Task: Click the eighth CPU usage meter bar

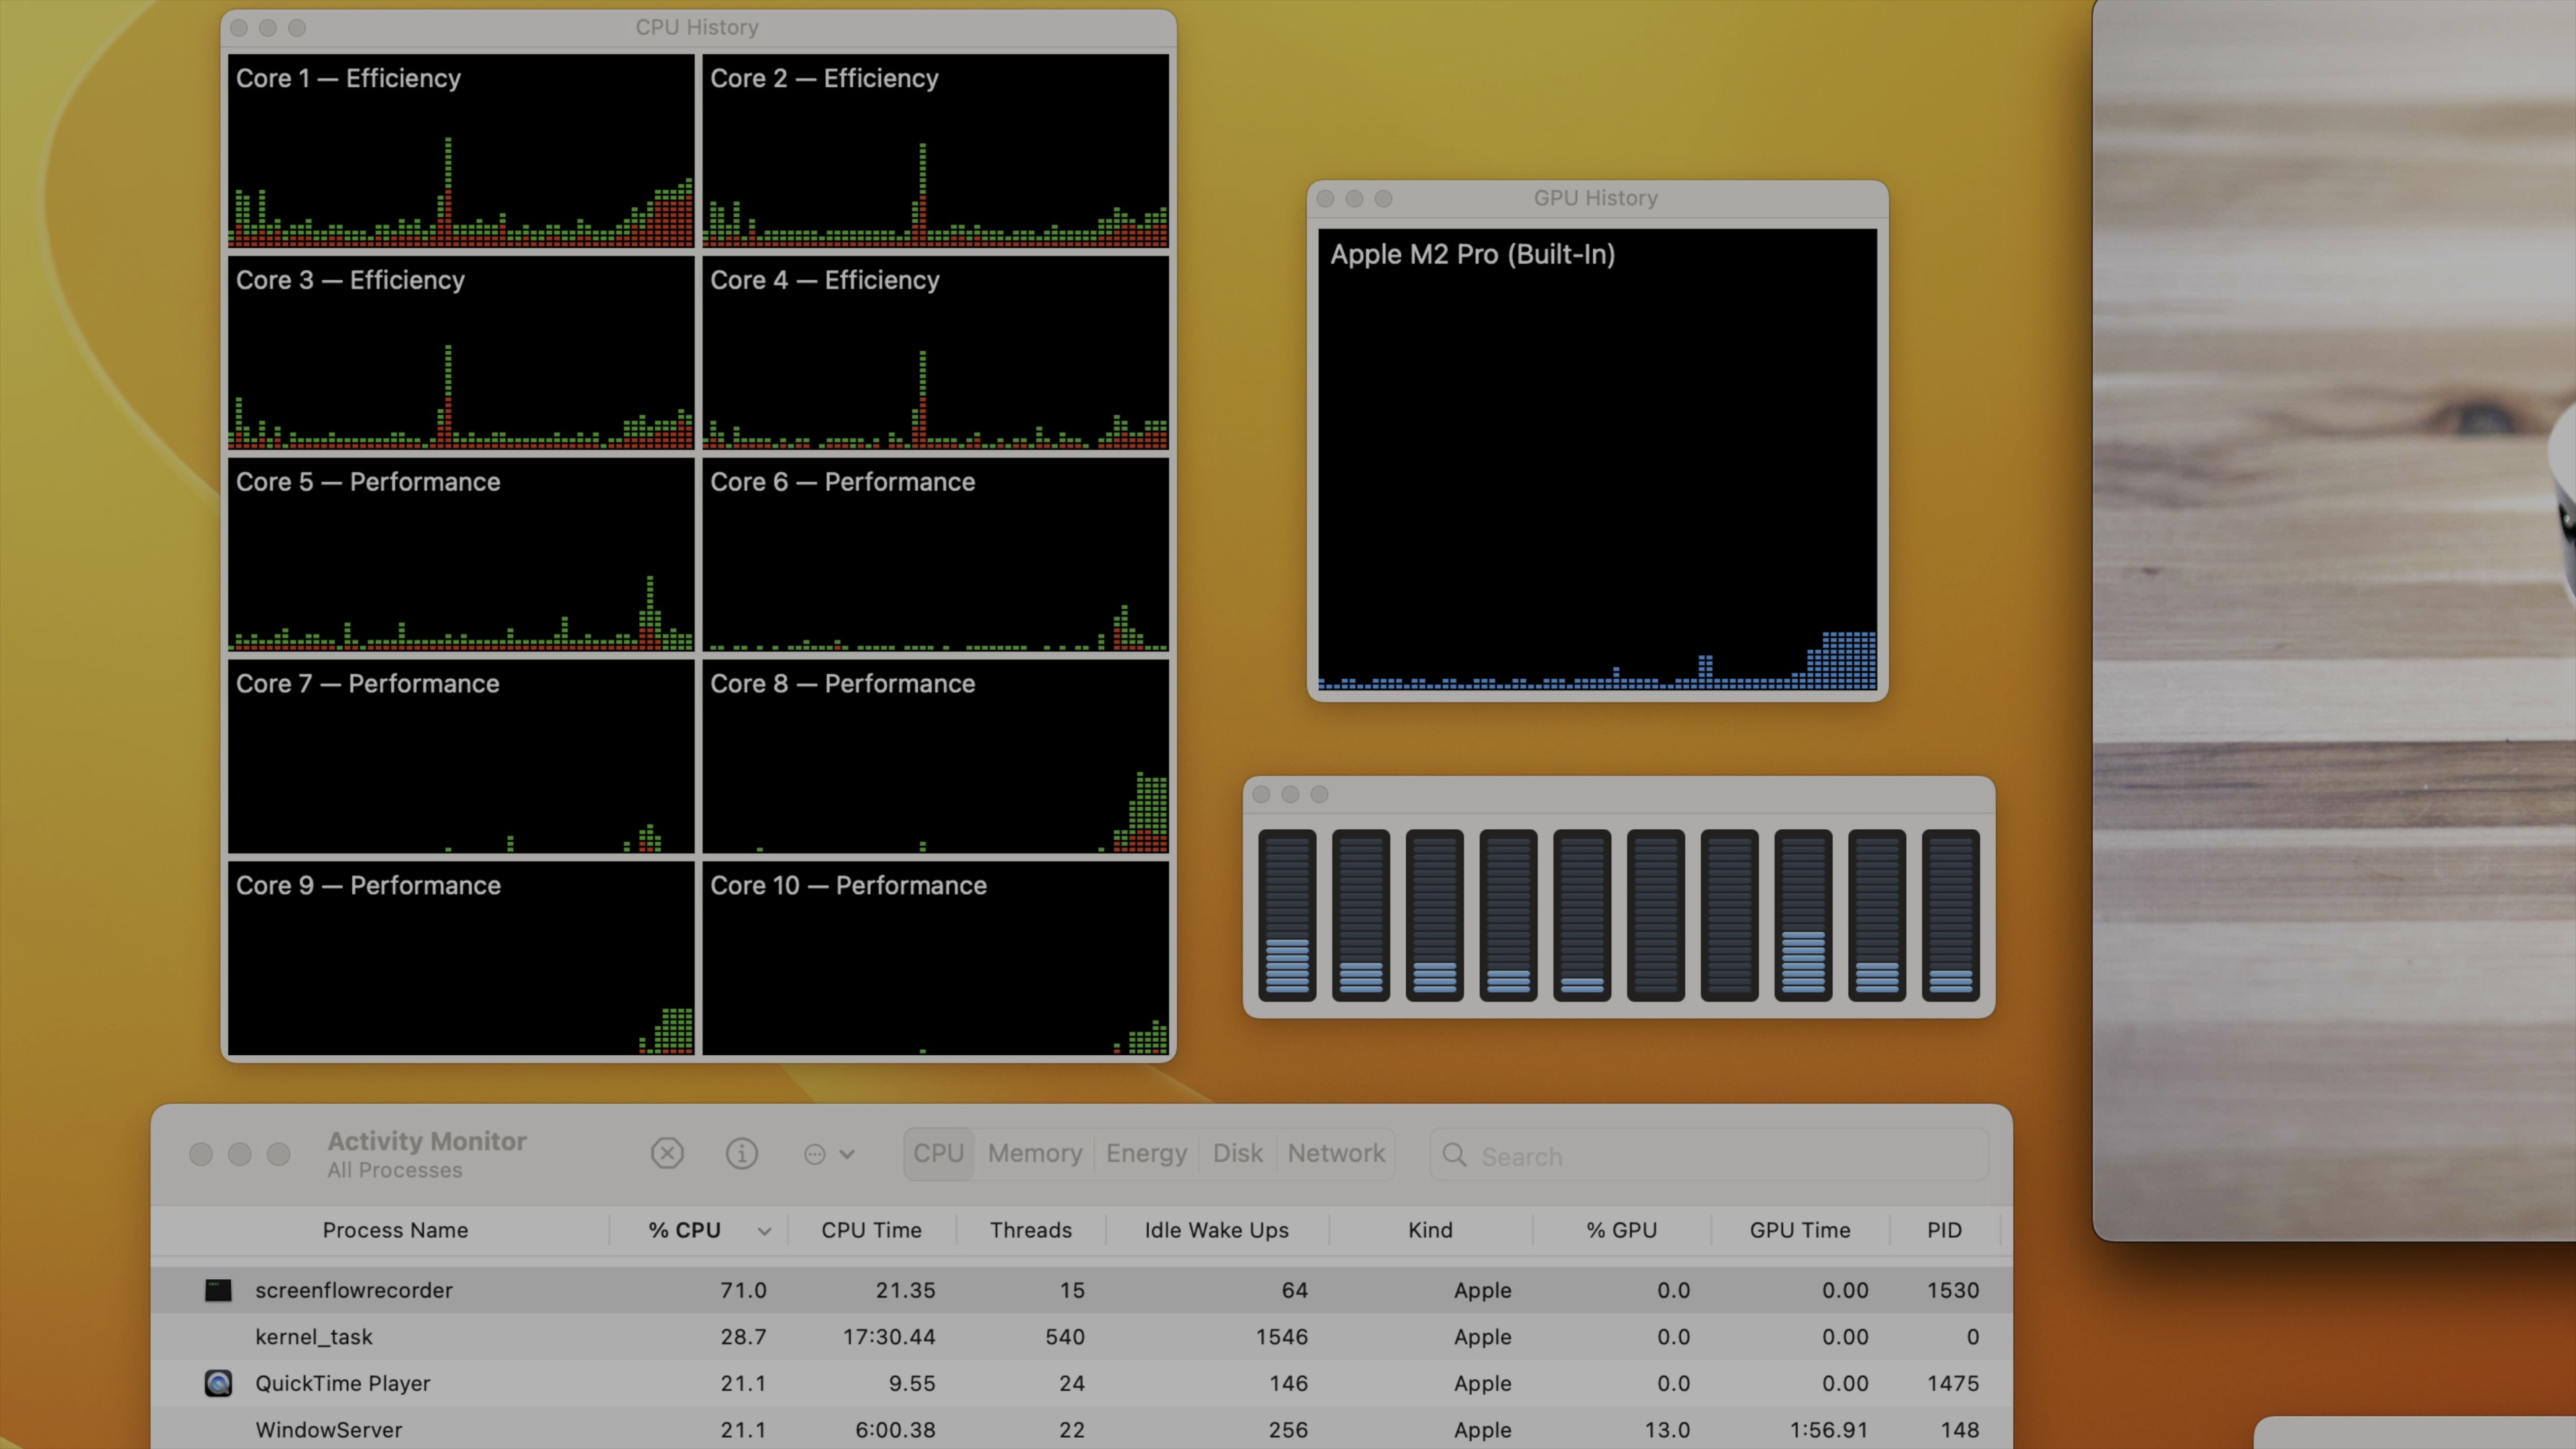Action: pos(1803,915)
